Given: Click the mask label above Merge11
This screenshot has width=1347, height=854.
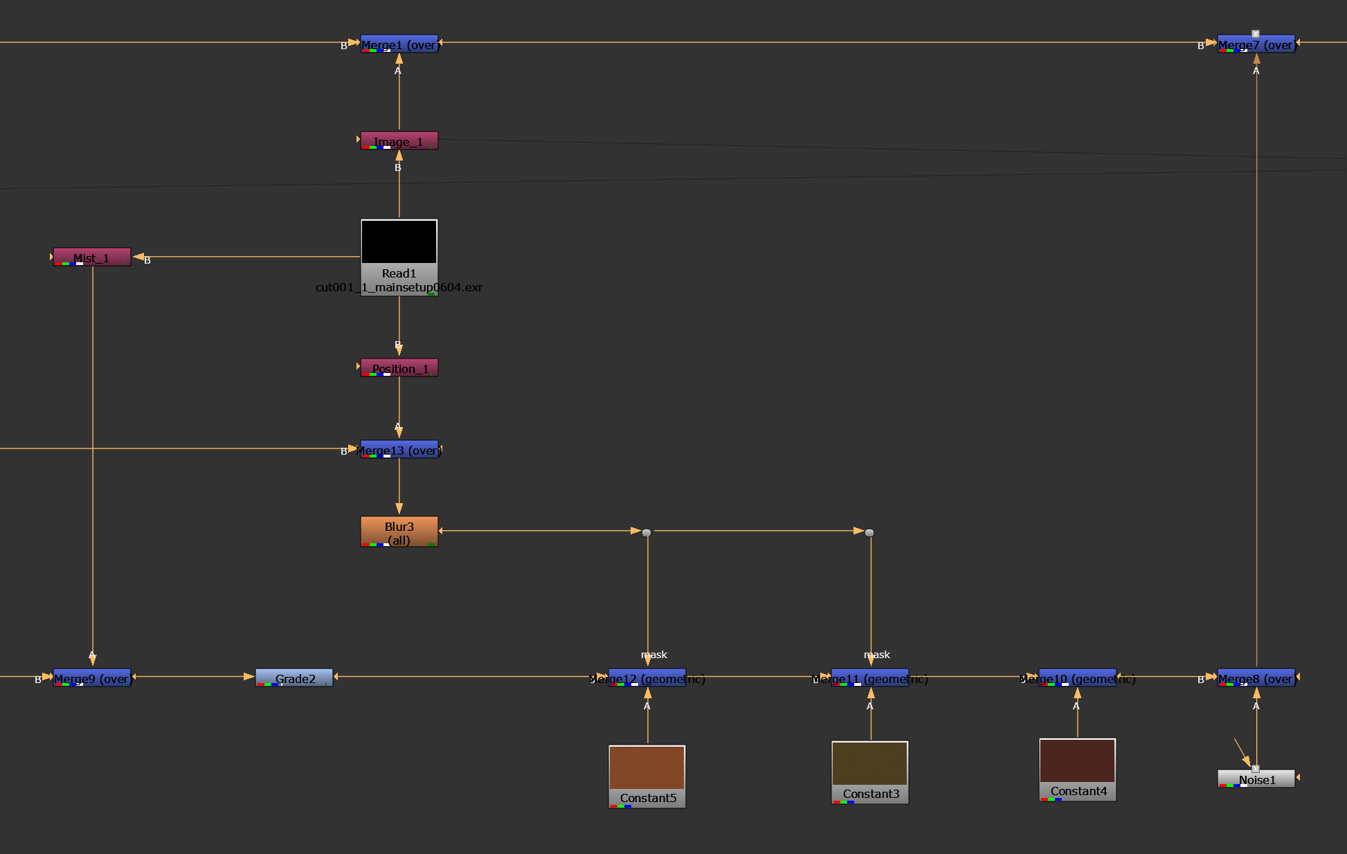Looking at the screenshot, I should [877, 655].
